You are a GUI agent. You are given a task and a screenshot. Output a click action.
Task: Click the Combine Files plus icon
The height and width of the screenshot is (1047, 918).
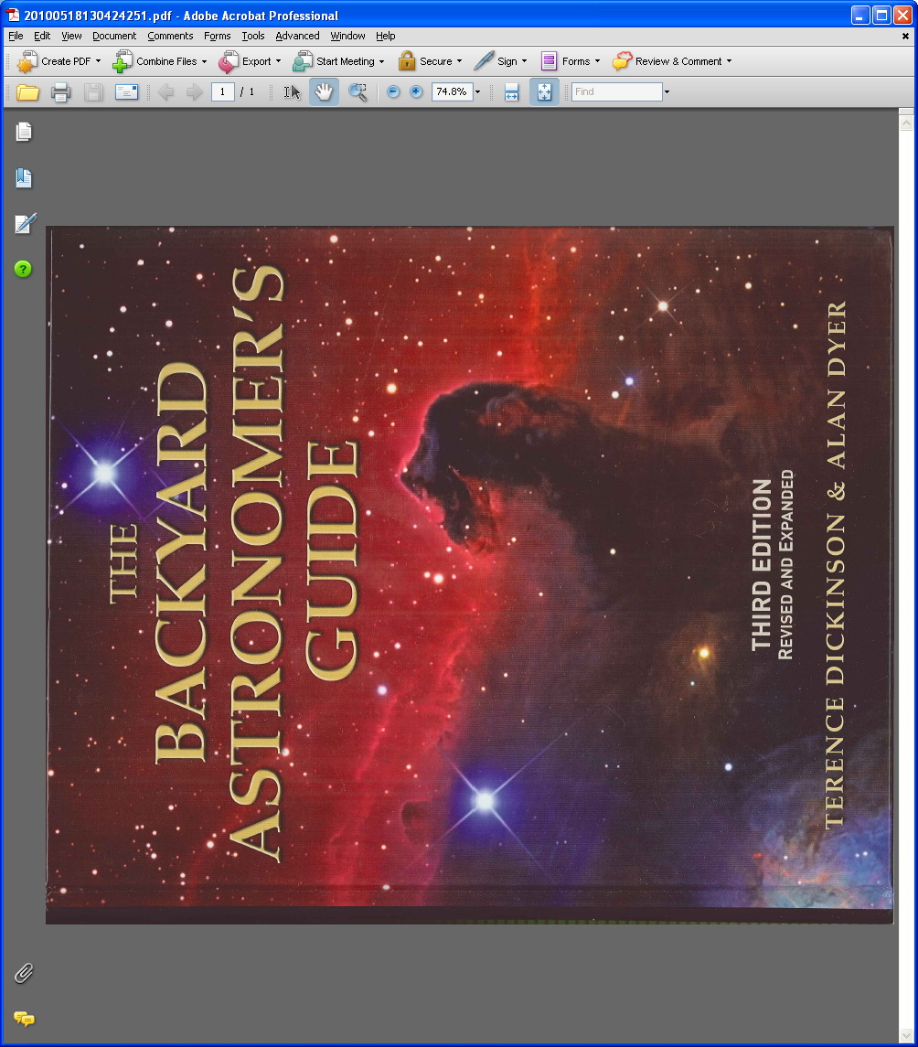click(x=122, y=61)
